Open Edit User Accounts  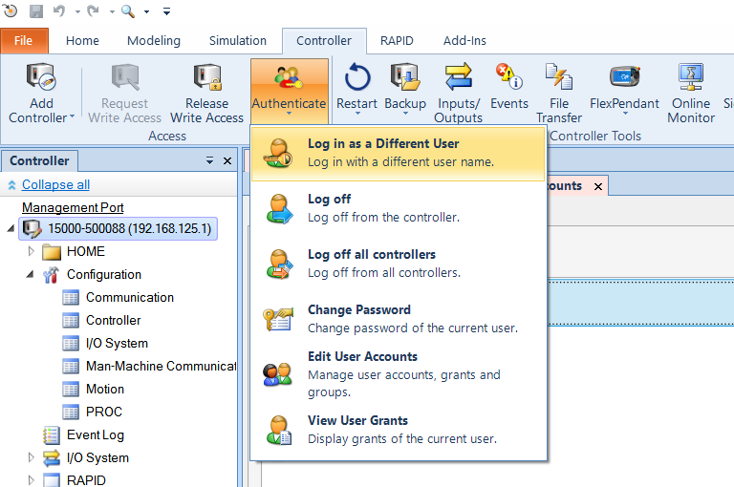click(399, 374)
